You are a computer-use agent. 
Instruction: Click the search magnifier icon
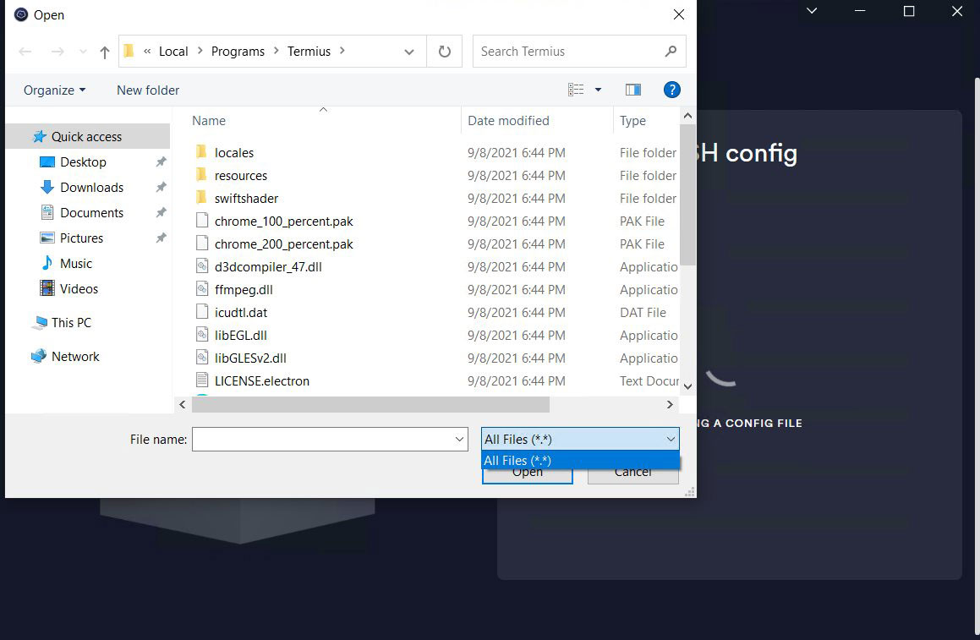pyautogui.click(x=671, y=52)
